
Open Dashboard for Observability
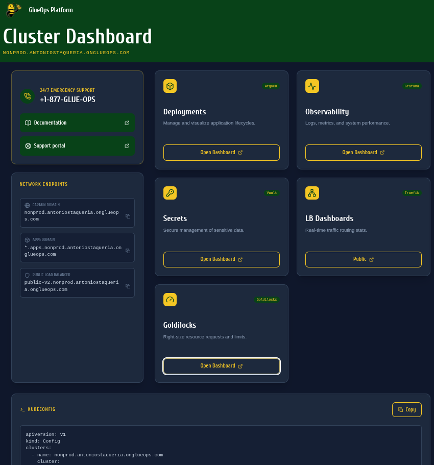coord(364,153)
